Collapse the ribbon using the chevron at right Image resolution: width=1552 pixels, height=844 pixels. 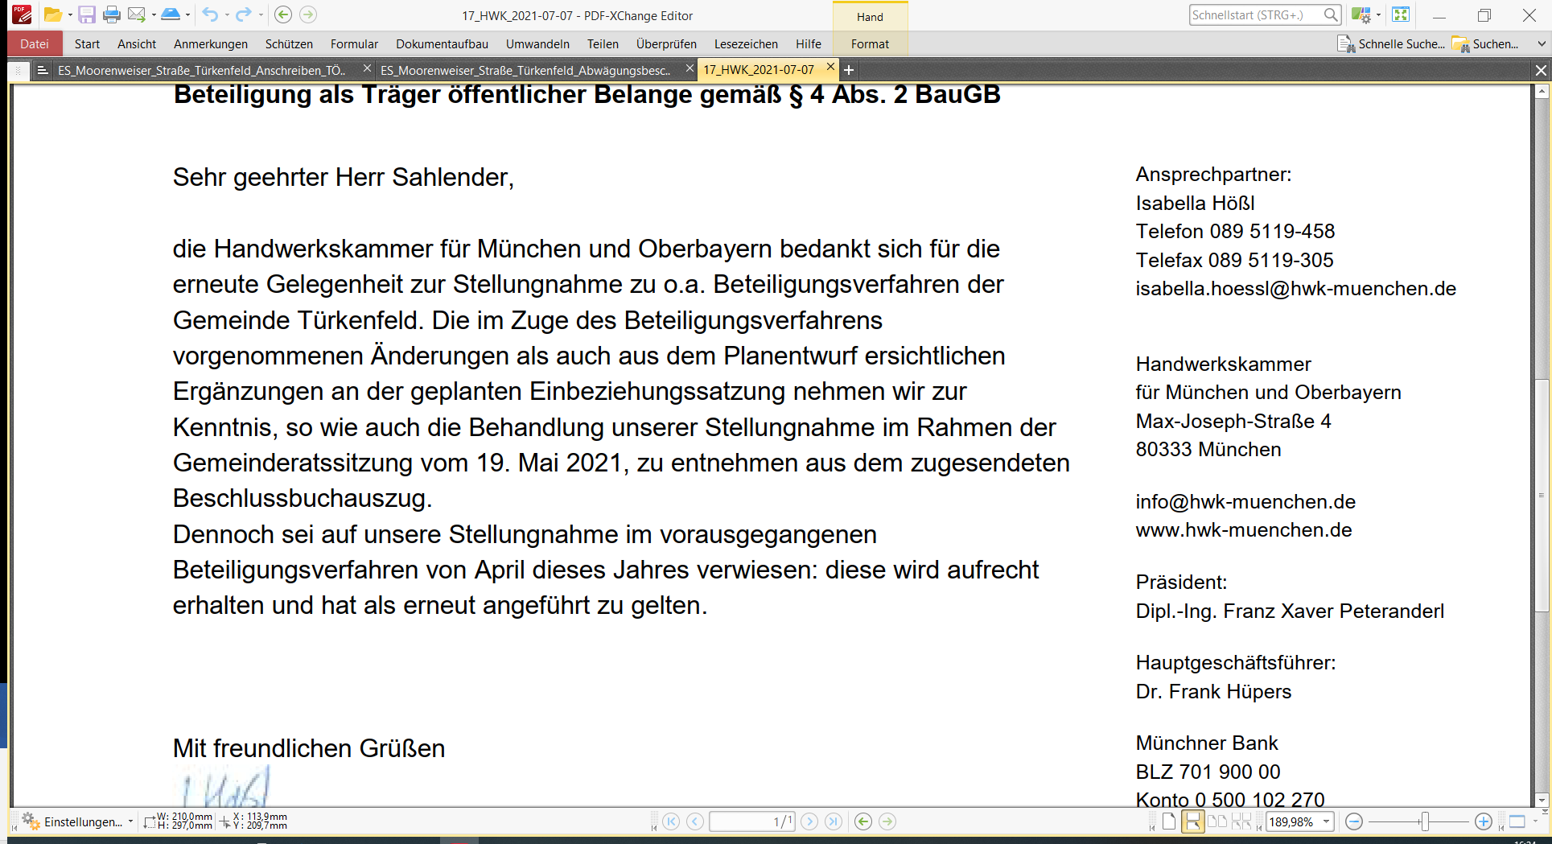pos(1542,44)
